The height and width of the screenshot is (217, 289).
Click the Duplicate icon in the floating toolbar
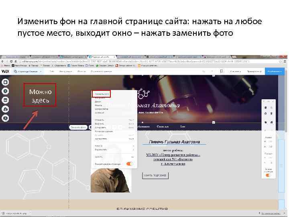[x=266, y=113]
